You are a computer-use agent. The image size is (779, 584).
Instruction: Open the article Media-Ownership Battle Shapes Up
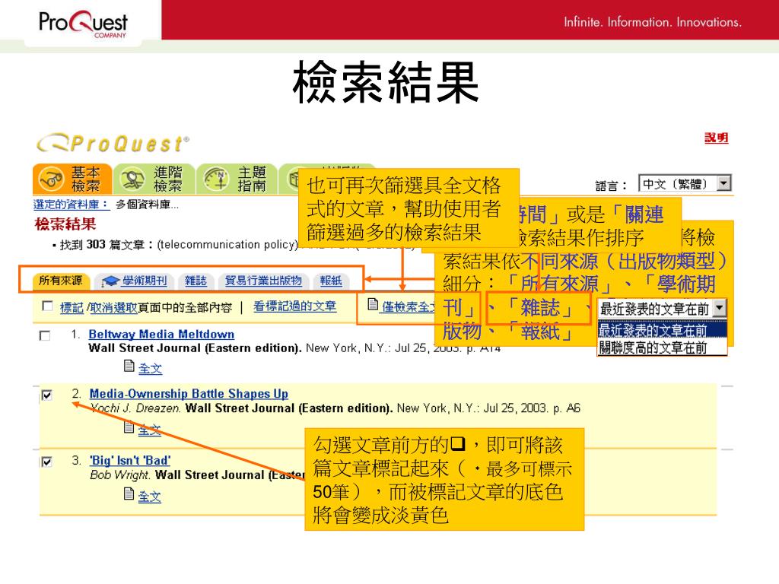click(189, 394)
